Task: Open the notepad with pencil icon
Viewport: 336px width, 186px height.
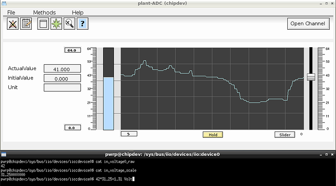Action: (26, 23)
